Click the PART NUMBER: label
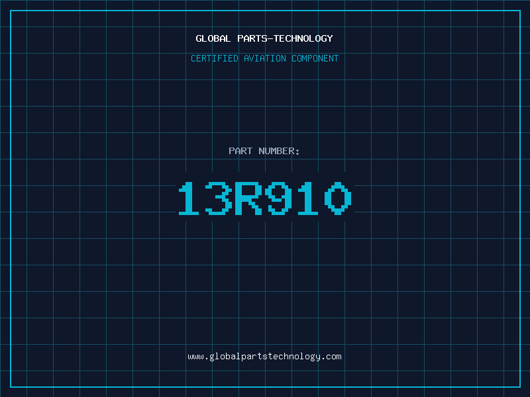530x397 pixels. 264,151
